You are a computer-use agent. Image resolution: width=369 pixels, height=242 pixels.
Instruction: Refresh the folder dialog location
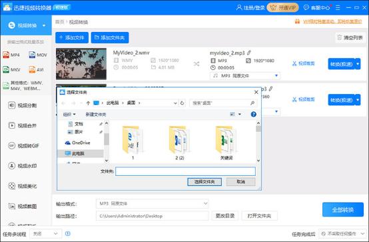pyautogui.click(x=182, y=103)
